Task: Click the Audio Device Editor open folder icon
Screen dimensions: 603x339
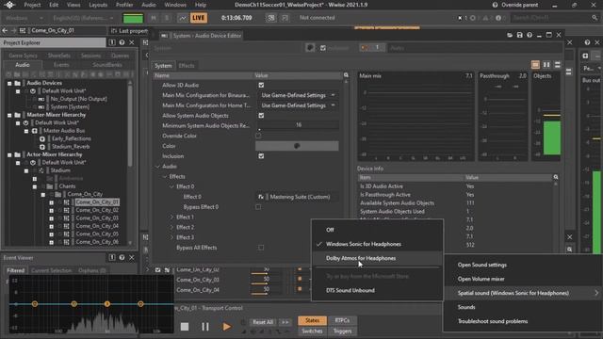Action: pyautogui.click(x=510, y=35)
